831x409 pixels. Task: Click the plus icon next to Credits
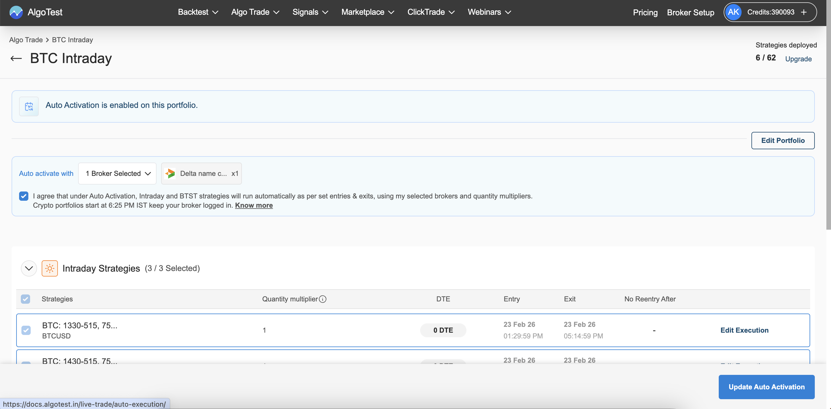pos(804,12)
